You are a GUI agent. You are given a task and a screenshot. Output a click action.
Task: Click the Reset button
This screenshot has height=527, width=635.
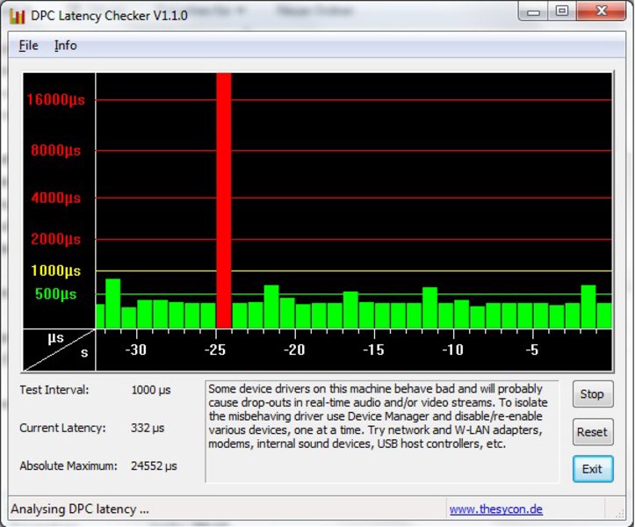pos(593,432)
